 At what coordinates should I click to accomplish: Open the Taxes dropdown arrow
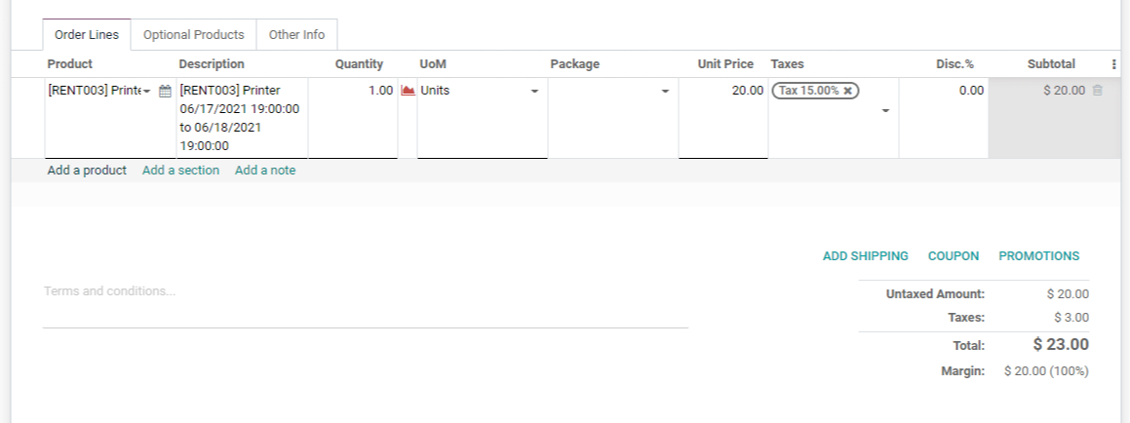(885, 110)
